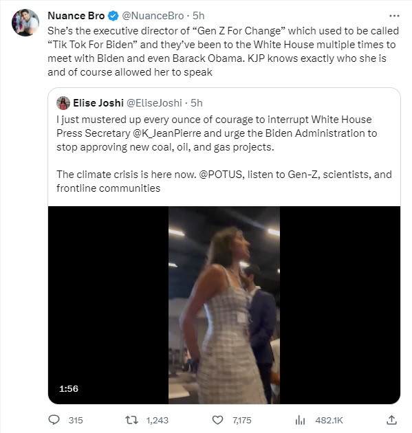Image resolution: width=412 pixels, height=433 pixels.
Task: Open the quoted tweet text body
Action: [224, 154]
